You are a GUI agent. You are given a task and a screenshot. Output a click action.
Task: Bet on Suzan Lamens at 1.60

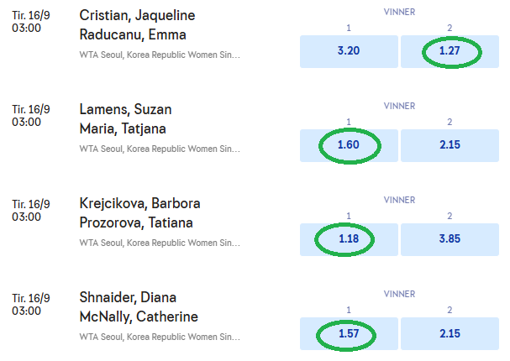pos(348,145)
